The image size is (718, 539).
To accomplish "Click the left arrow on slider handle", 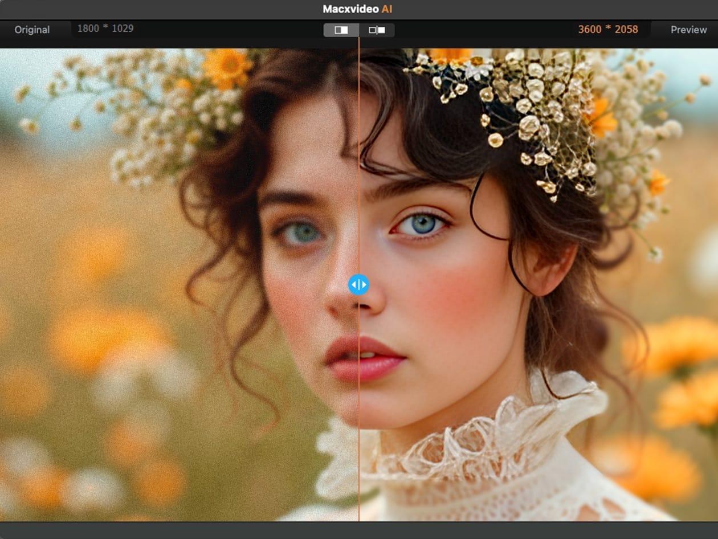I will (354, 284).
